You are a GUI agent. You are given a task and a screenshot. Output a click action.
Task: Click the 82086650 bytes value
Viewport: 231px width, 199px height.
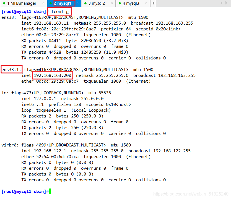tap(91, 41)
